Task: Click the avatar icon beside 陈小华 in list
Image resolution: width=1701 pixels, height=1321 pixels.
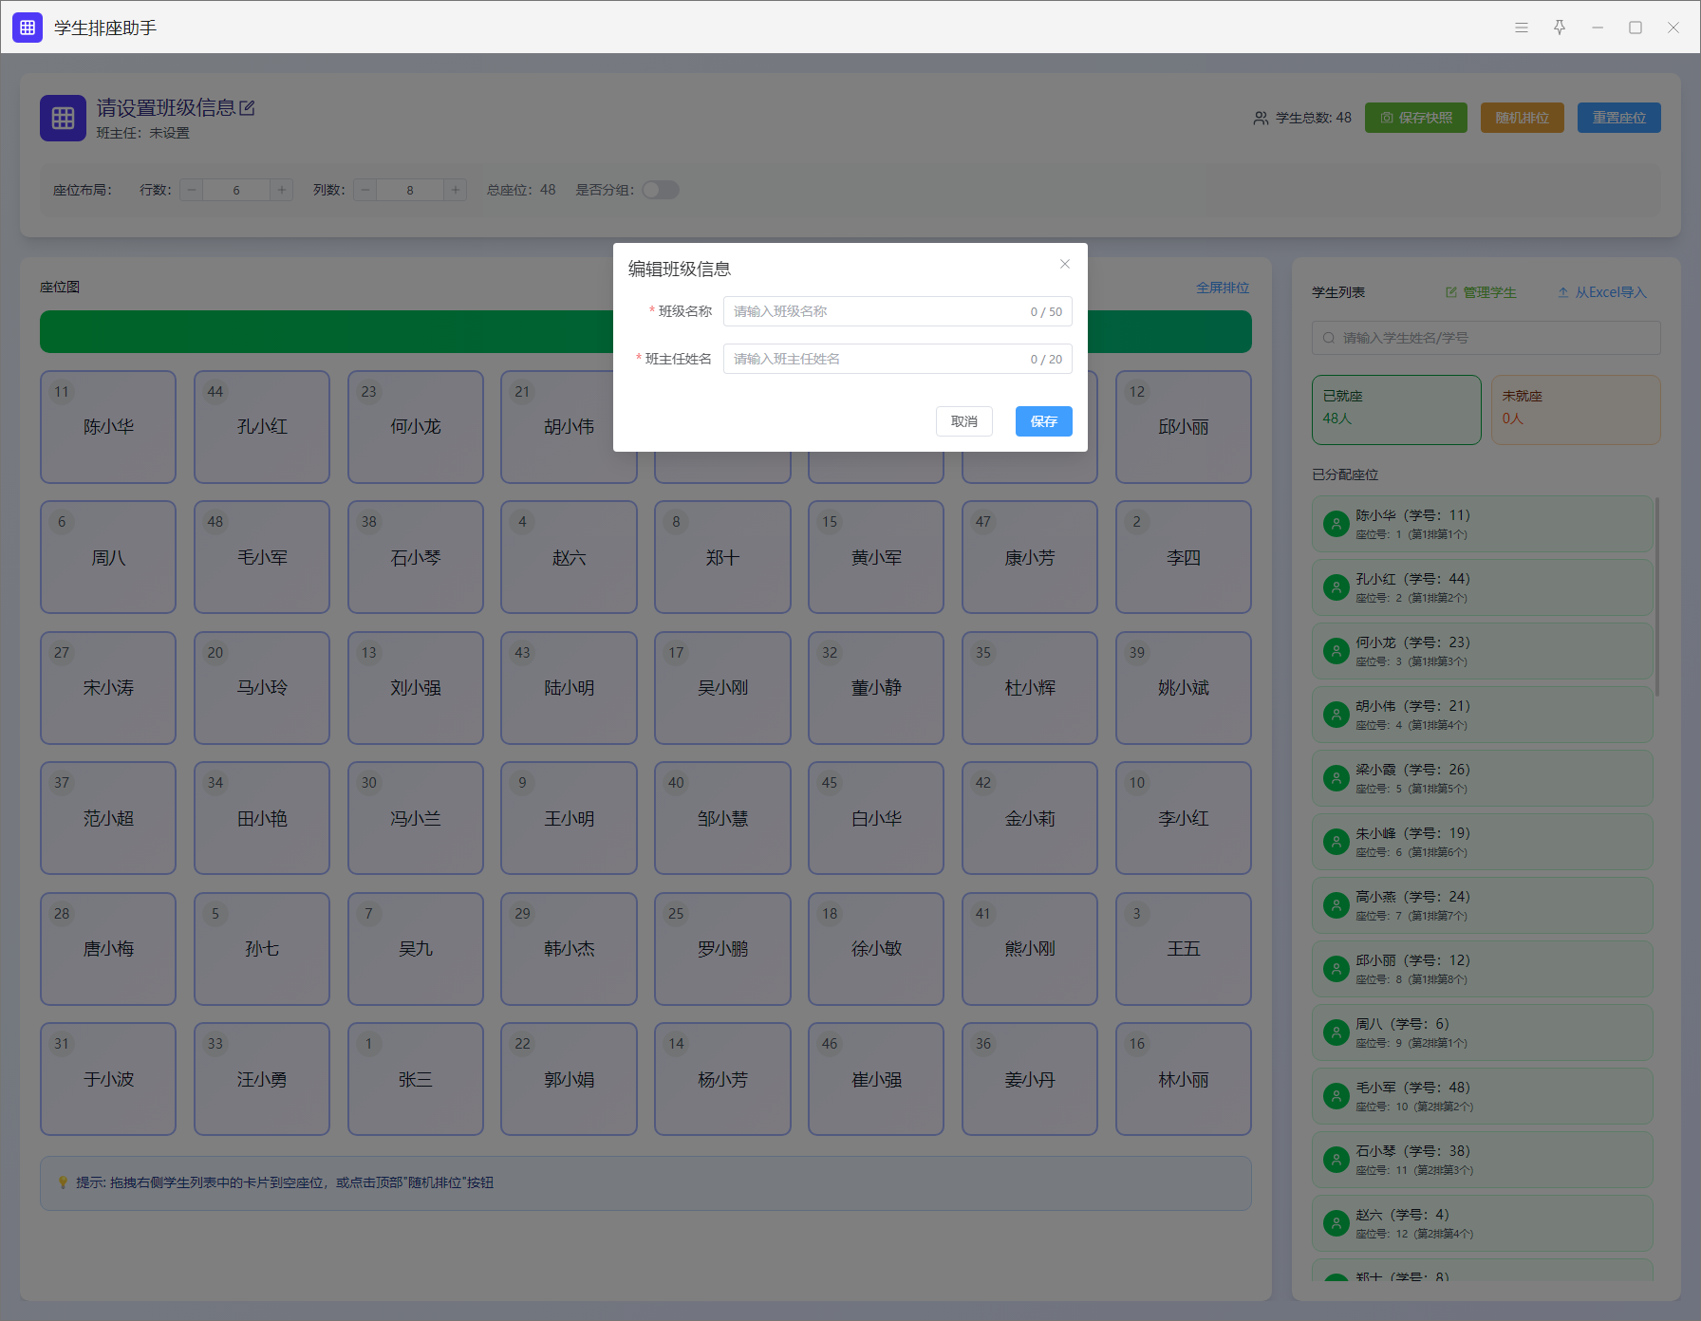Action: point(1336,524)
